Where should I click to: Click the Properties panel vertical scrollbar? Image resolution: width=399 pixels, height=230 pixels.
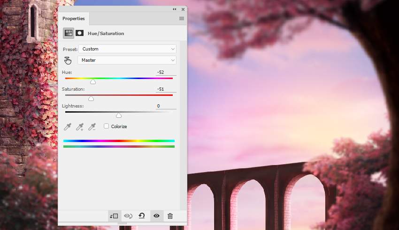183,125
